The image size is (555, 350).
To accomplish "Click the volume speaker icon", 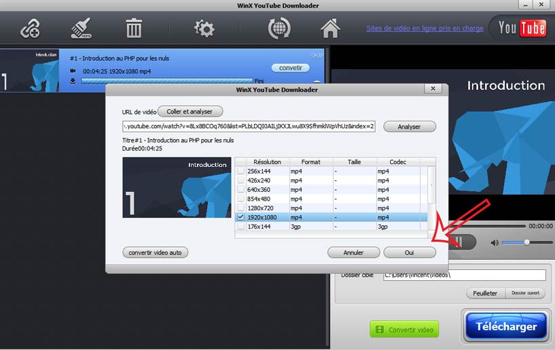I will coord(495,243).
